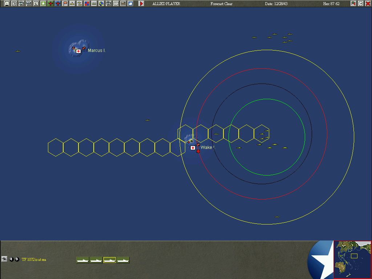Click the Date: 12/28/43 display

(x=276, y=4)
